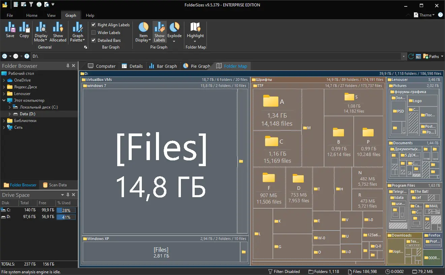445x275 pixels.
Task: Click the Шрифты folder header in map
Action: pyautogui.click(x=318, y=80)
